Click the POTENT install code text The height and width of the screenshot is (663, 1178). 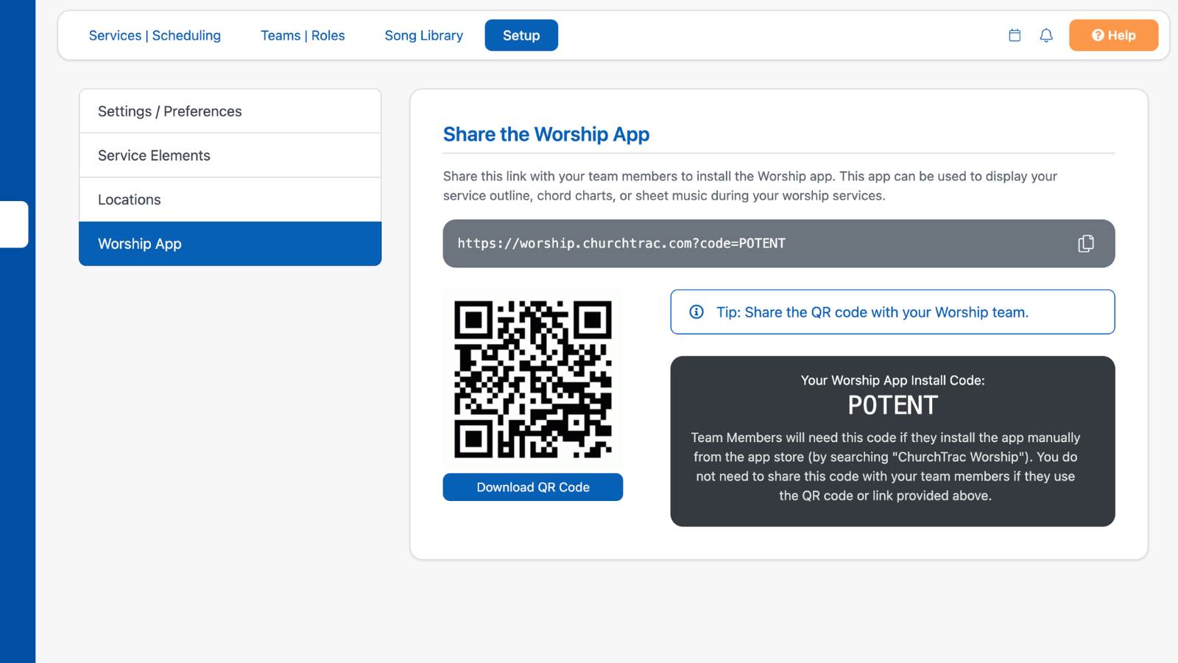(x=892, y=405)
